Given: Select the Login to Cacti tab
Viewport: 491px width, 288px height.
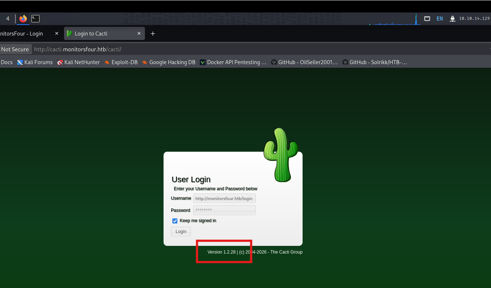Looking at the screenshot, I should pos(104,34).
